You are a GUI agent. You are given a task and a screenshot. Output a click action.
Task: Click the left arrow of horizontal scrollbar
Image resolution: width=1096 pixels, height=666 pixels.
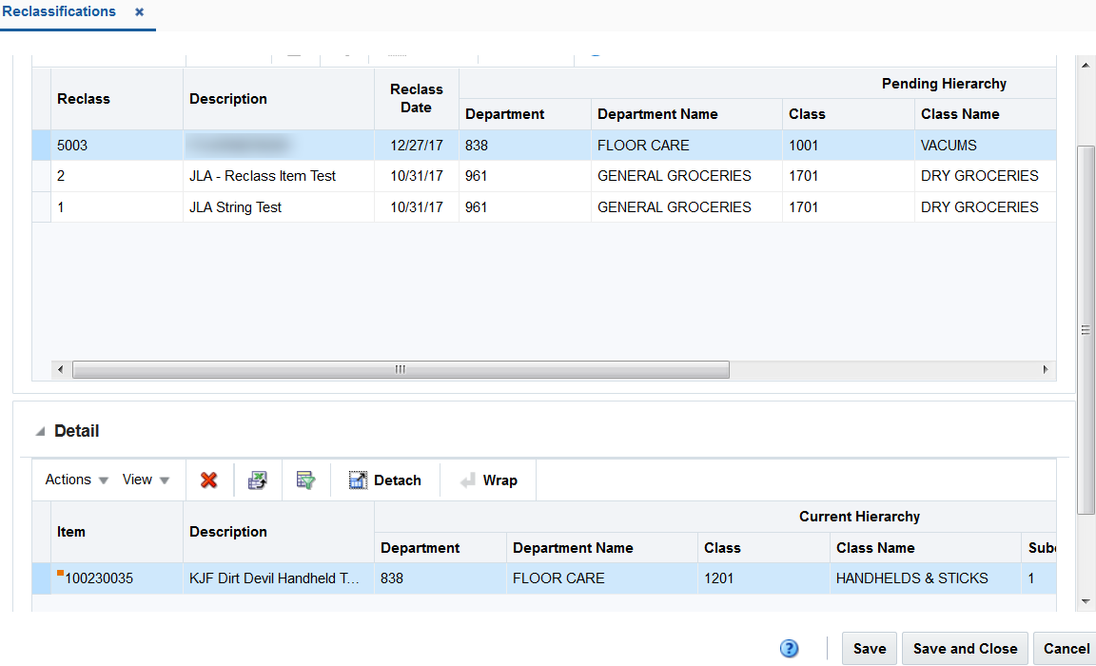(x=60, y=370)
